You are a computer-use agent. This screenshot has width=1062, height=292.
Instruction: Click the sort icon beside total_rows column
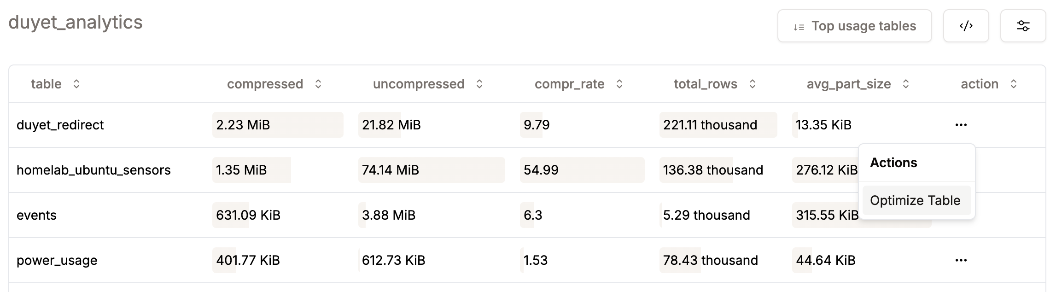point(753,84)
